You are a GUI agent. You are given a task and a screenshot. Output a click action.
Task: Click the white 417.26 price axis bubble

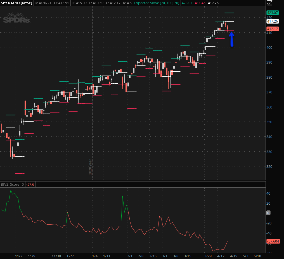[x=273, y=21]
